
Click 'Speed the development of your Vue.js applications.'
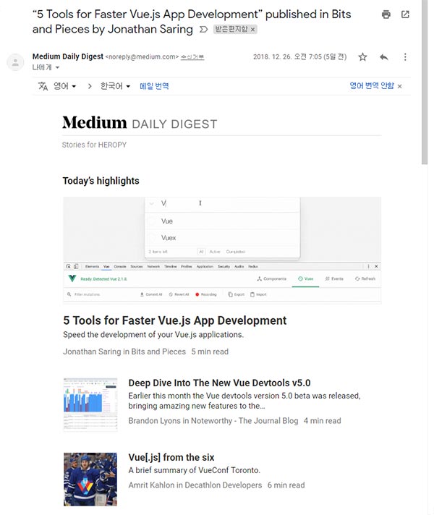[153, 335]
